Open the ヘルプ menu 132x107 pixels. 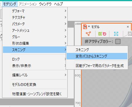(x=59, y=4)
